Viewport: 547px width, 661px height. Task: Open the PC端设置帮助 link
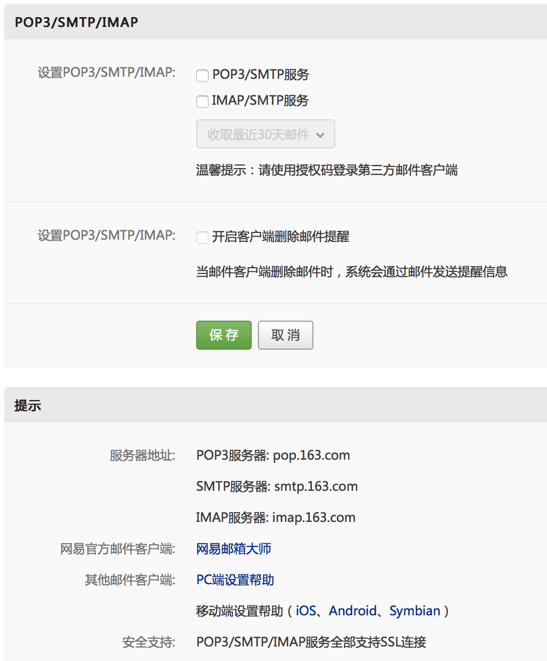click(x=235, y=580)
